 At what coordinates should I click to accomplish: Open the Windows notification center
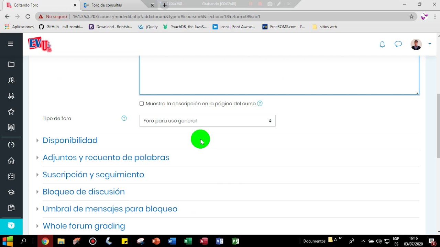click(432, 241)
